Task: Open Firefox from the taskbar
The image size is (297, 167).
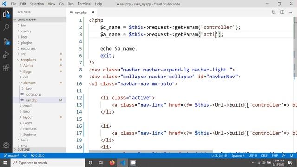Action: pyautogui.click(x=112, y=163)
